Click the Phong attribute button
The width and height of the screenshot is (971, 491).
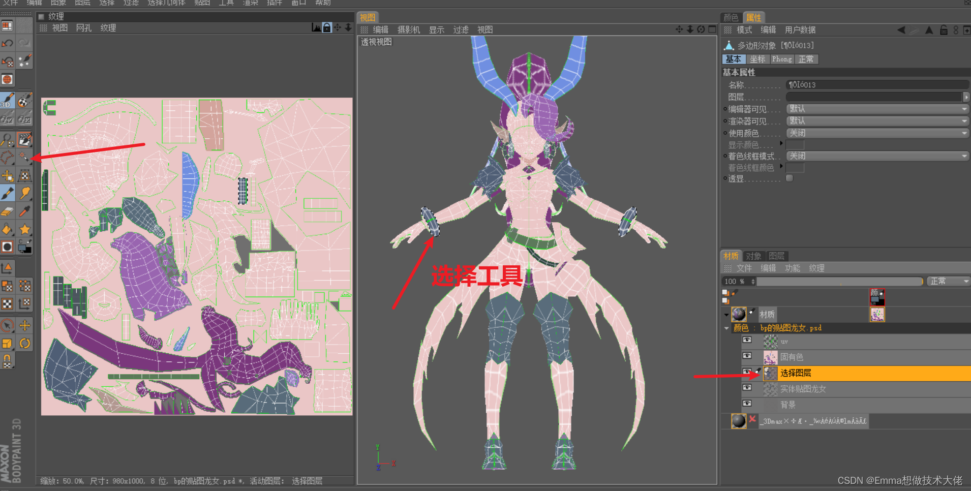coord(782,59)
